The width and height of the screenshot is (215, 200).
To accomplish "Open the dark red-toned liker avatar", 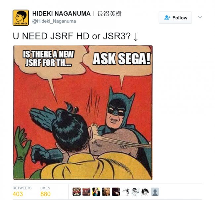I will (116, 192).
